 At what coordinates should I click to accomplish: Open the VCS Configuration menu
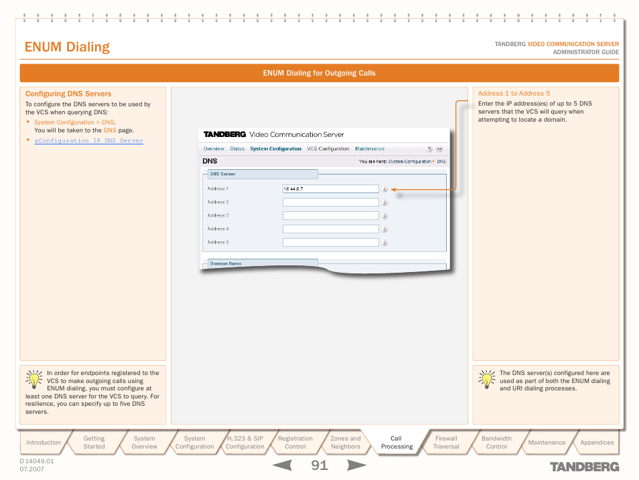pos(328,149)
